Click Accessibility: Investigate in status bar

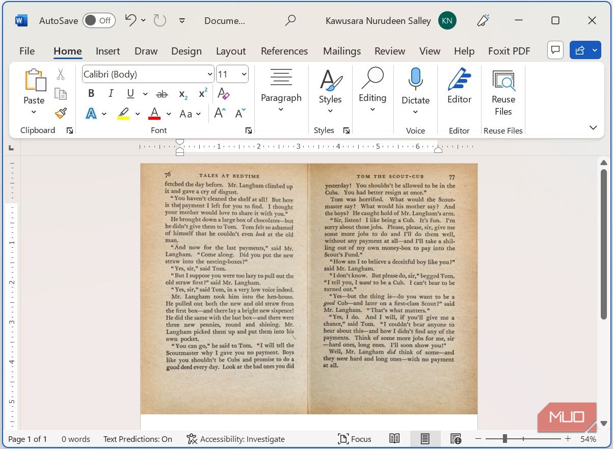tap(235, 439)
